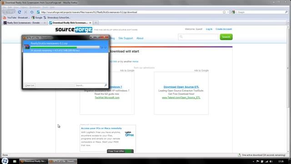Screen dimensions: 291x164
Task: Click the Clear List button in Downloads
Action: (x=30, y=86)
